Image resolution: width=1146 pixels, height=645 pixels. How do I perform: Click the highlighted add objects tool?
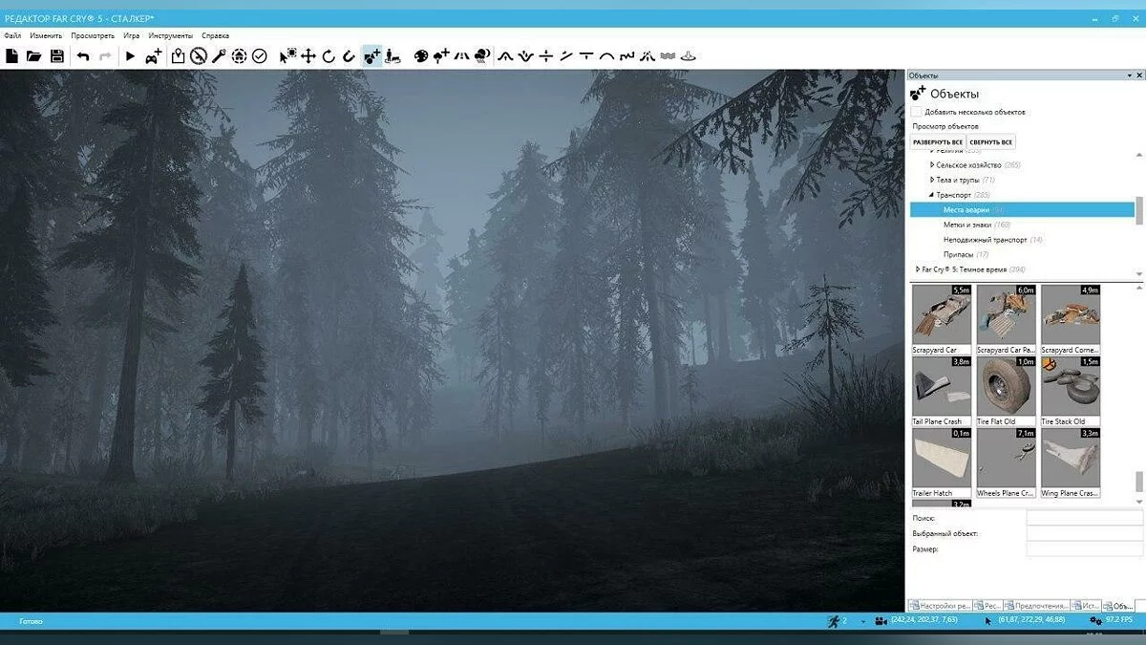click(x=371, y=56)
